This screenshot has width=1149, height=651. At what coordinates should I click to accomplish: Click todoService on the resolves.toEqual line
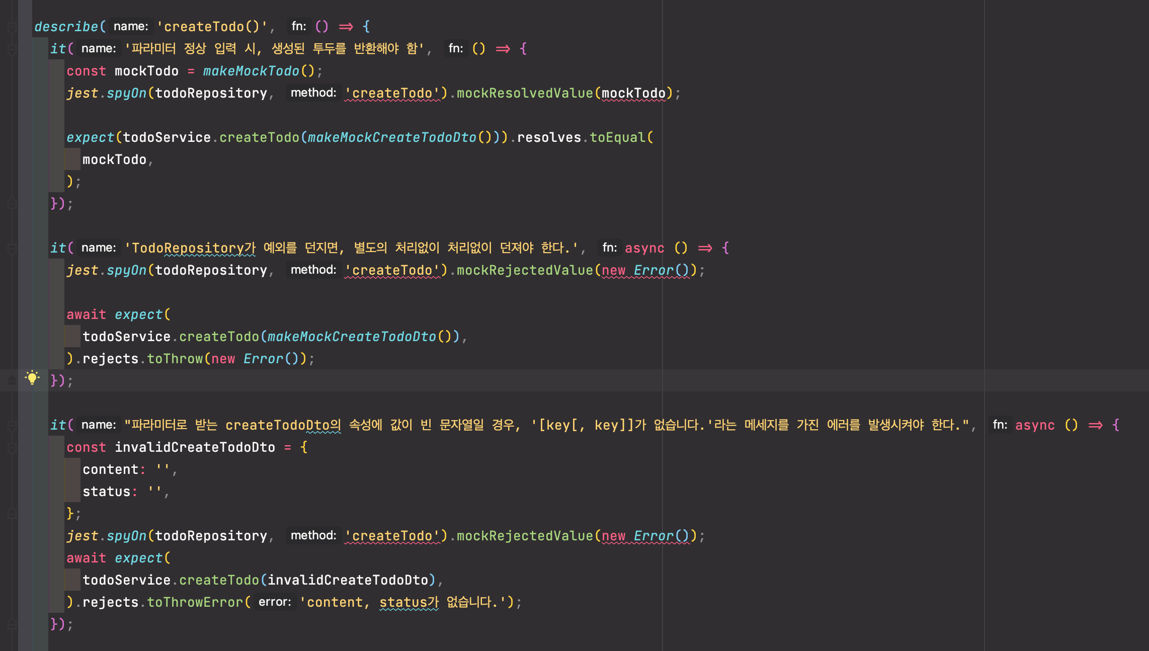167,137
